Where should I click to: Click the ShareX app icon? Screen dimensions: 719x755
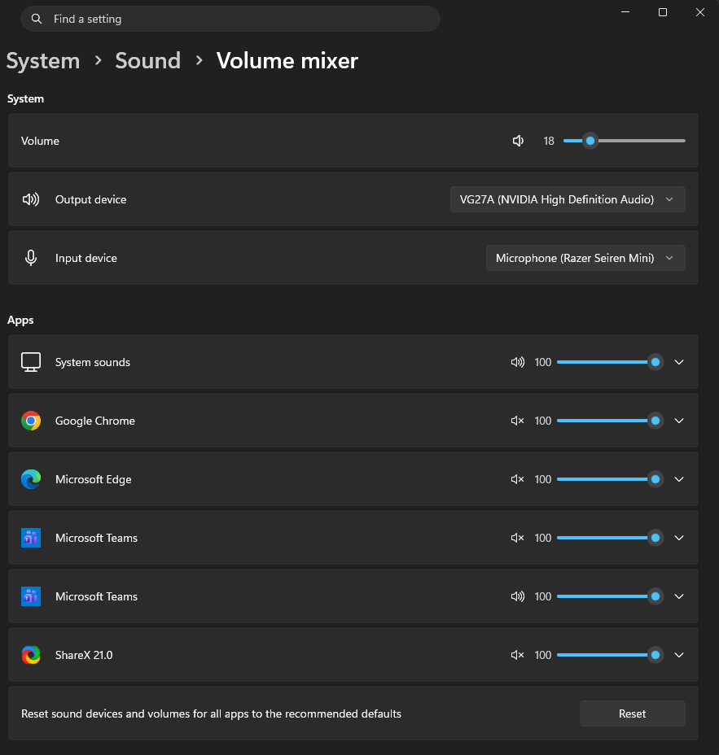click(31, 655)
